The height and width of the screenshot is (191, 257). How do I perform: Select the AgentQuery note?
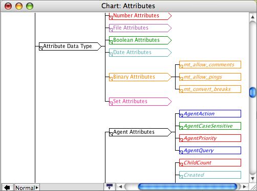[x=210, y=151]
